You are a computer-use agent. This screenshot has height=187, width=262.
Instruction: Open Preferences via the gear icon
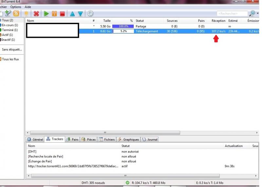click(90, 13)
